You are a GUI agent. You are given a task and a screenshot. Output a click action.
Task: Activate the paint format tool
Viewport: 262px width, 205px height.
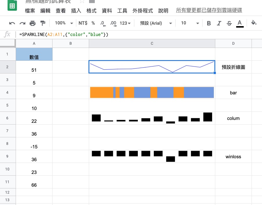click(x=43, y=23)
